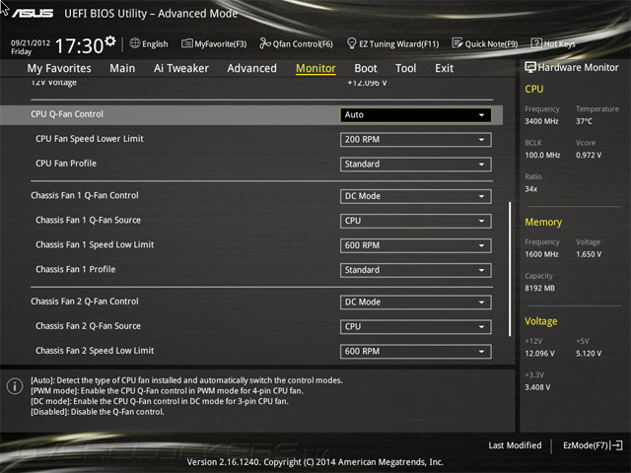View Last Modified settings
Viewport: 631px width, 473px height.
click(515, 445)
